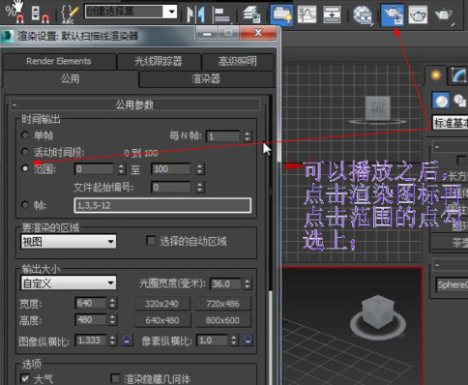Click the range start frame spinner
The image size is (468, 385).
pyautogui.click(x=121, y=169)
